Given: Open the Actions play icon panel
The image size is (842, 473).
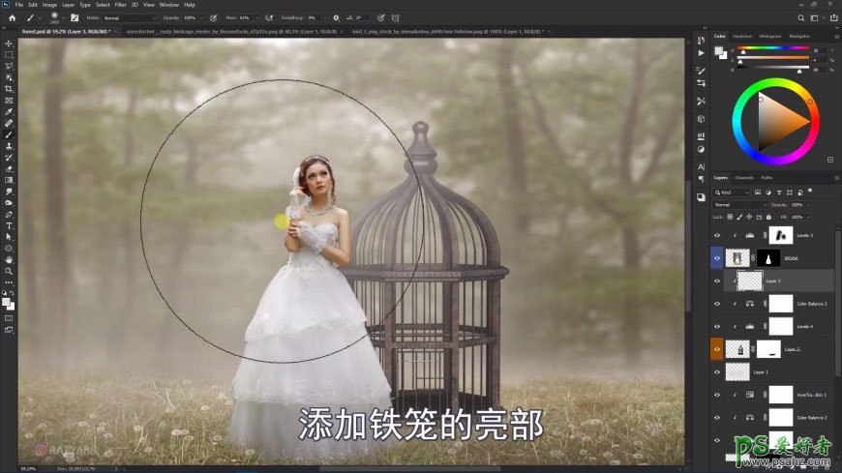Looking at the screenshot, I should tap(701, 53).
